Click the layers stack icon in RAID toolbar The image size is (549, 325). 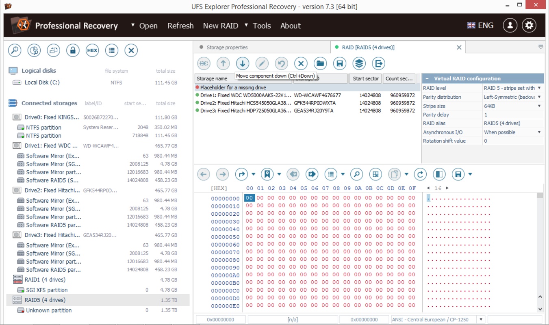click(x=359, y=63)
